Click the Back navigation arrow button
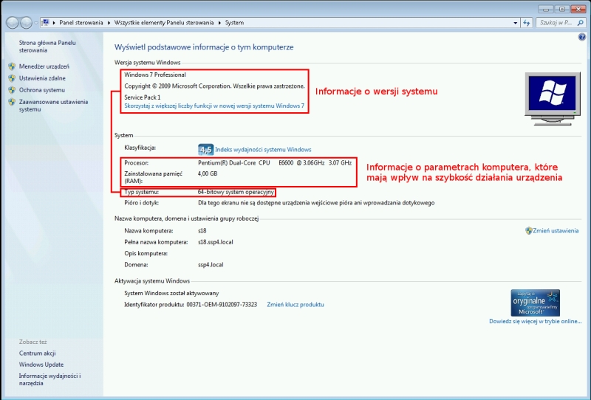Screen dimensions: 591x400 [12, 23]
